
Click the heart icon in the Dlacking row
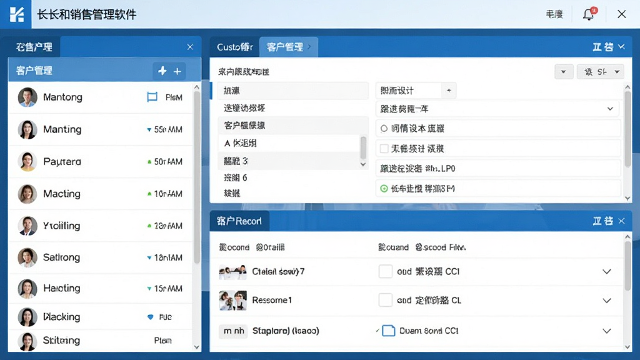[x=150, y=317]
